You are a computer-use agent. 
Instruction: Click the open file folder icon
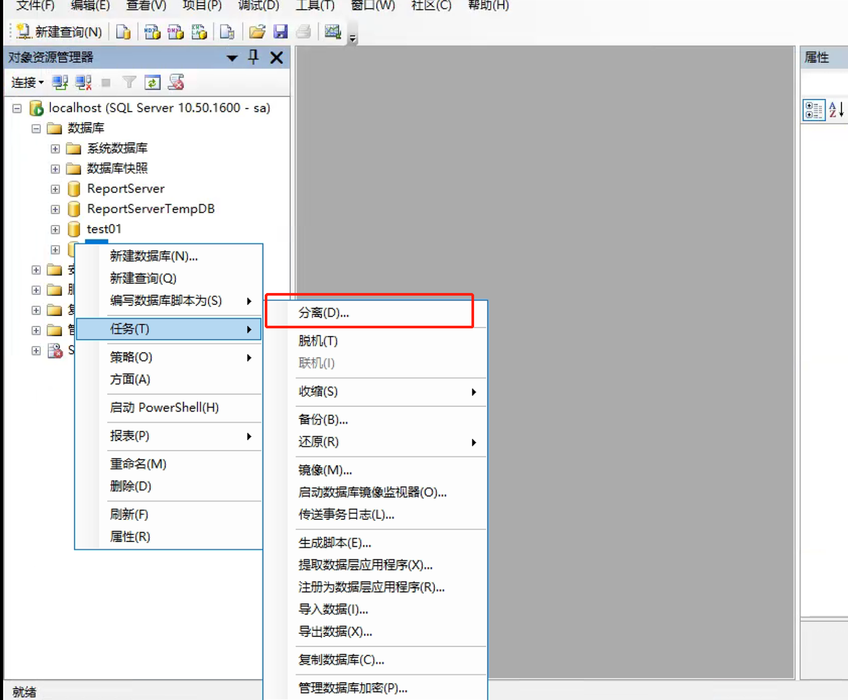coord(257,32)
